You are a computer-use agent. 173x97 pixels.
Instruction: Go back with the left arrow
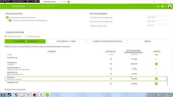tap(2, 6)
